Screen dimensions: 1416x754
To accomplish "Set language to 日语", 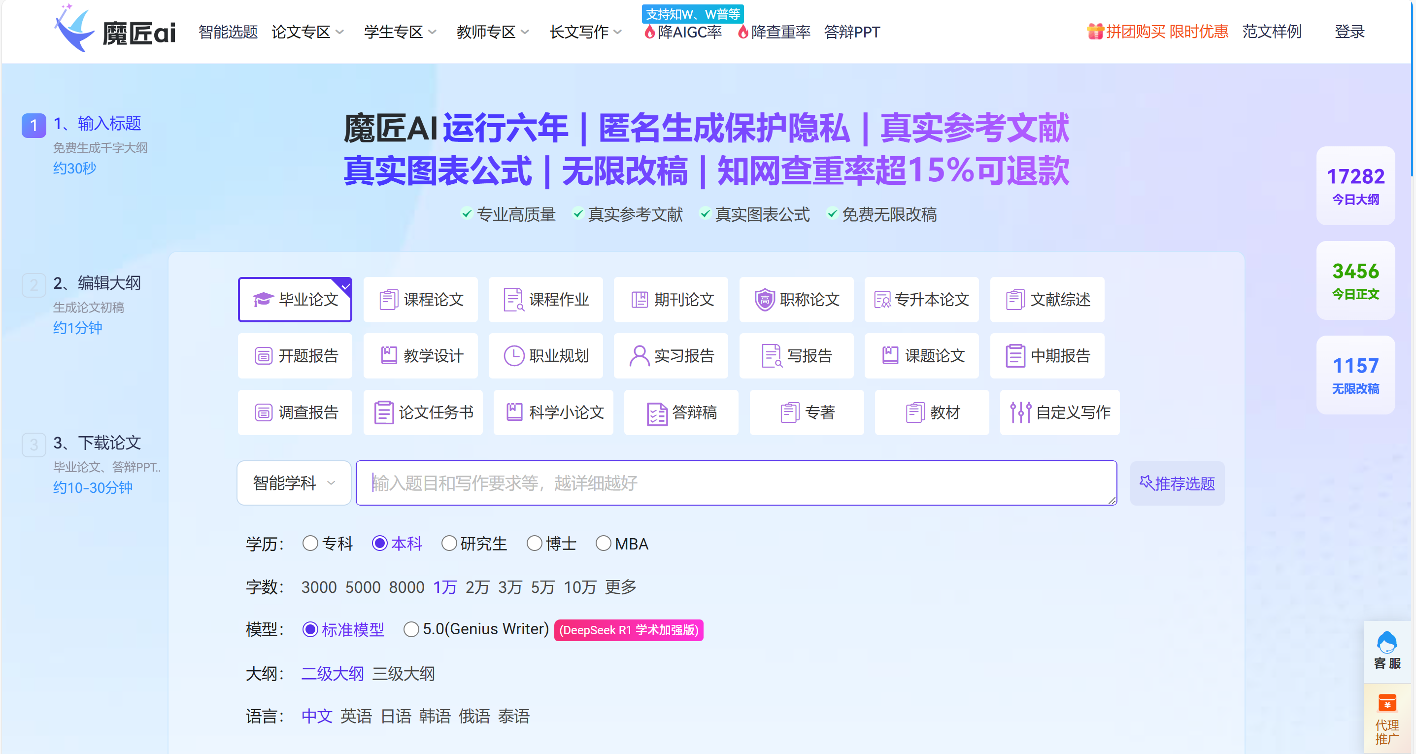I will tap(396, 717).
